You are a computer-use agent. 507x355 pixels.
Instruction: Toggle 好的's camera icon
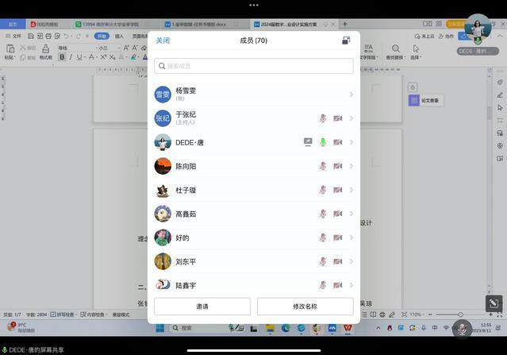coord(338,237)
